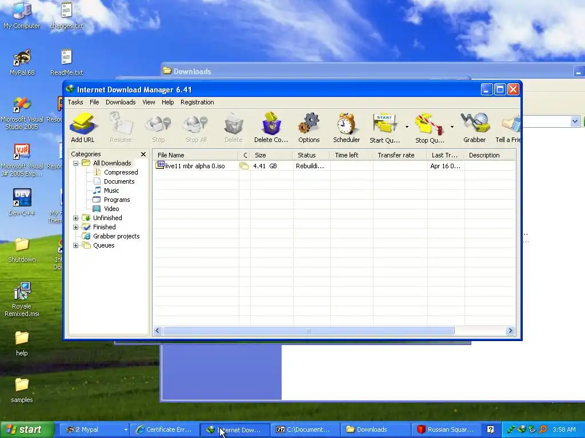Select the Queues category label
585x438 pixels.
pos(104,245)
